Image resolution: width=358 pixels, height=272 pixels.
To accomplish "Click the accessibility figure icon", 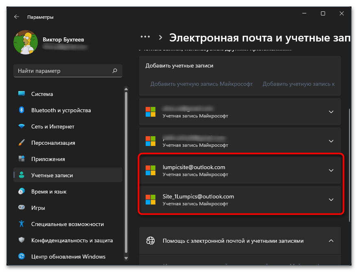I will [x=22, y=224].
